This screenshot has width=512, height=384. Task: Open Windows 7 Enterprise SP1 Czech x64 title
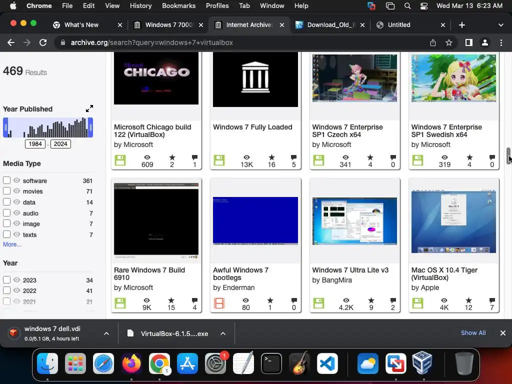[x=347, y=130]
